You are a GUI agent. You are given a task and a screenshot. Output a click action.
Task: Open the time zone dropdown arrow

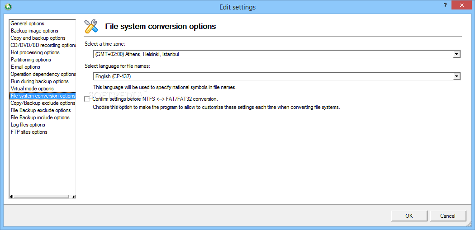pos(456,55)
